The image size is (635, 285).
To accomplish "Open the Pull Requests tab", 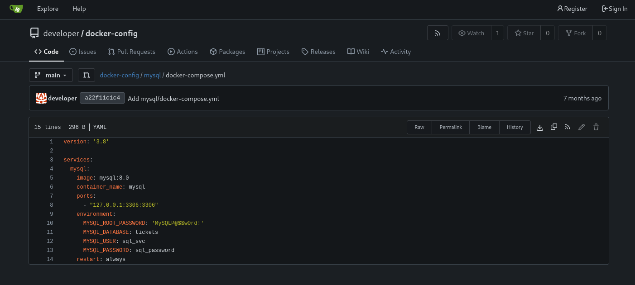I will click(131, 52).
